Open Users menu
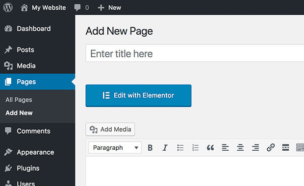The image size is (304, 186). pyautogui.click(x=37, y=183)
